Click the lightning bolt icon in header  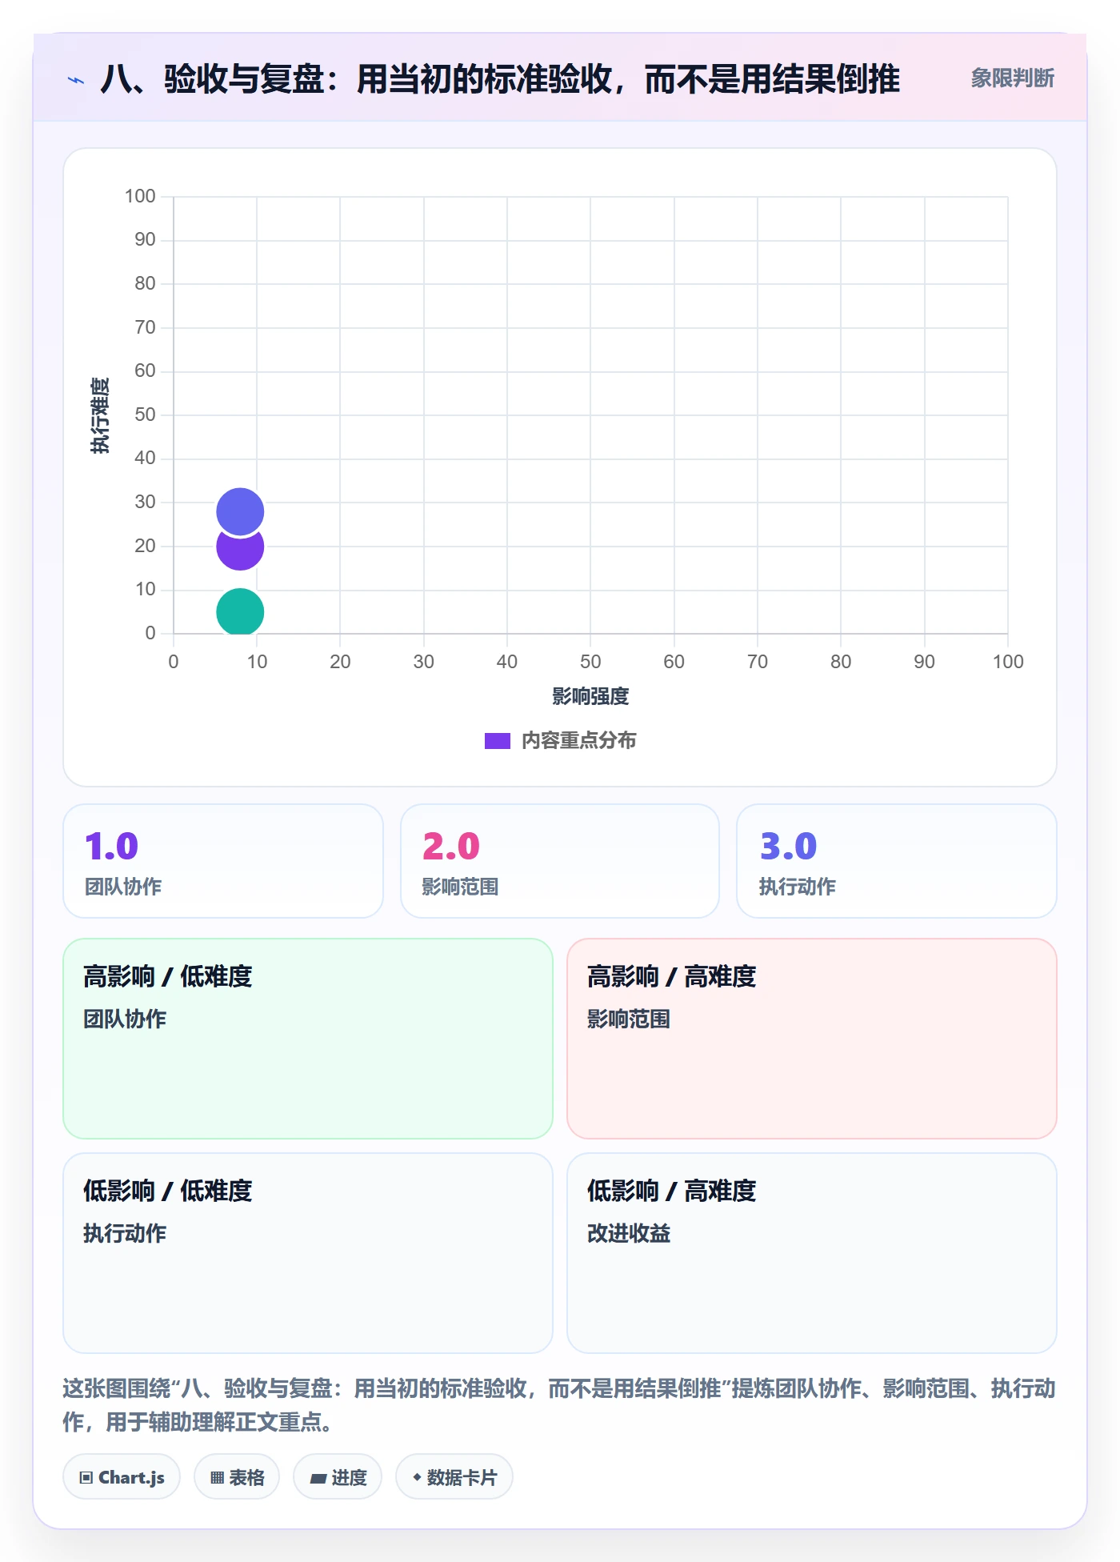coord(76,80)
